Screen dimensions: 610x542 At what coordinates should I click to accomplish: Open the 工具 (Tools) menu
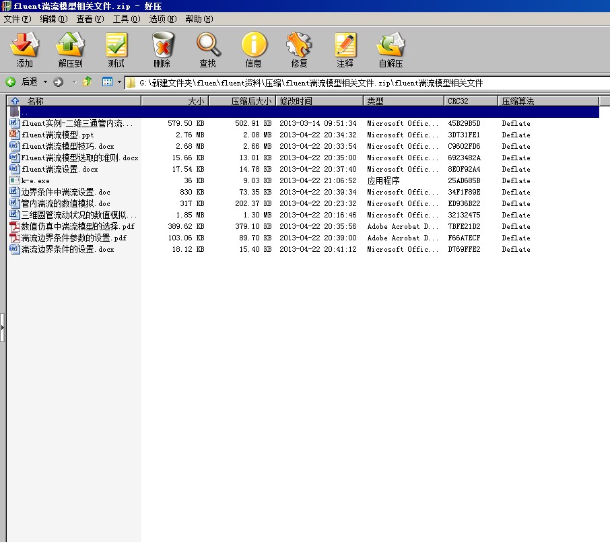click(126, 19)
